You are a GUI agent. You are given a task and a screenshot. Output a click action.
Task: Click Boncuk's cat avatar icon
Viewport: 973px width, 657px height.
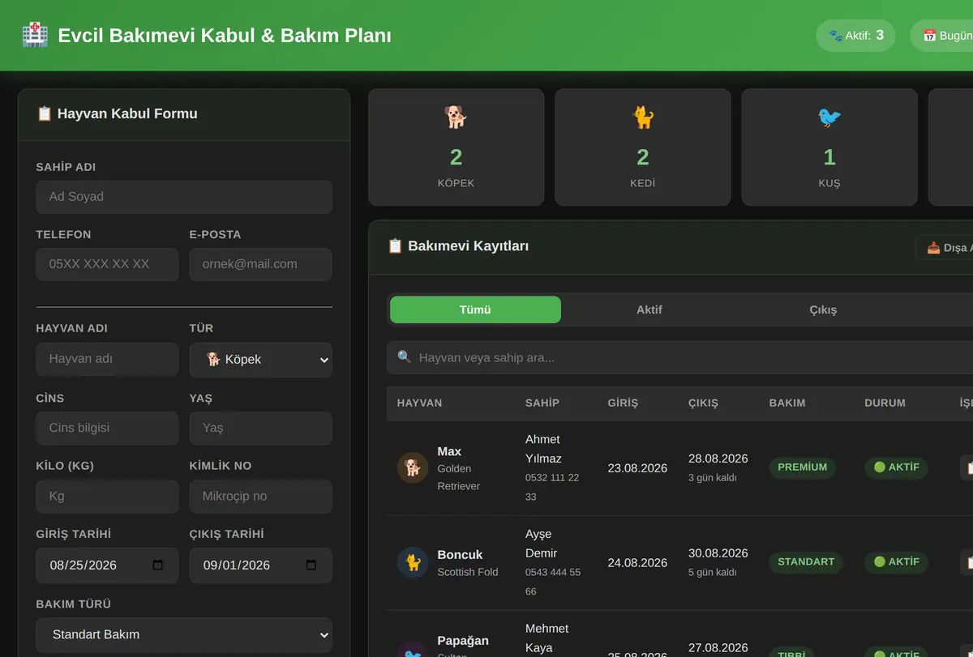pos(413,562)
